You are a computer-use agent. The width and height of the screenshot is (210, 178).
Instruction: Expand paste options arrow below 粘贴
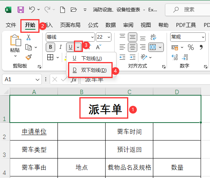15,56
